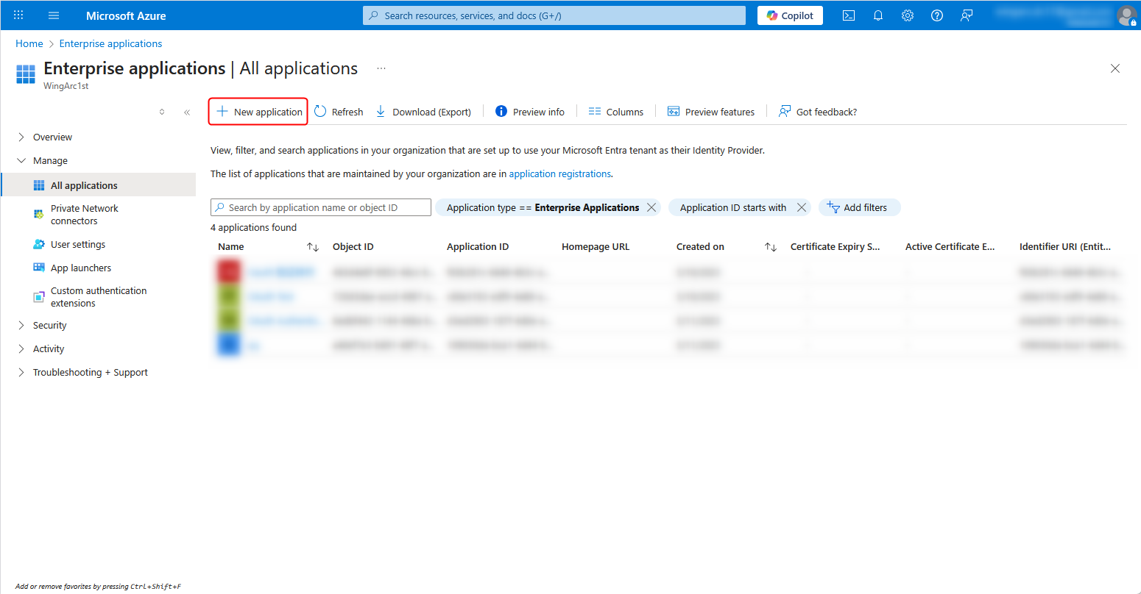This screenshot has height=594, width=1141.
Task: Click Active Certificate E... column header
Action: [950, 247]
